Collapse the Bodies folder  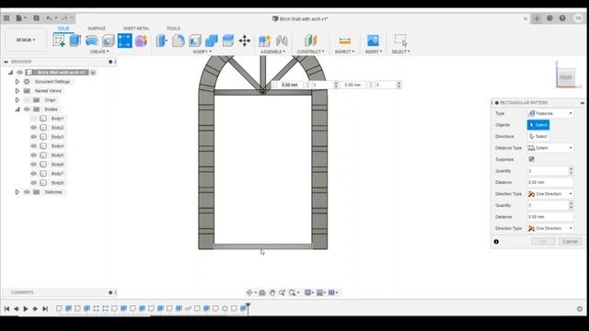coord(17,109)
